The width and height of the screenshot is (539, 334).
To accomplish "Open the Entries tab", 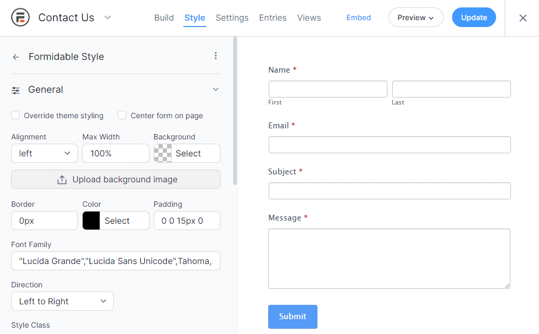I will [x=272, y=17].
